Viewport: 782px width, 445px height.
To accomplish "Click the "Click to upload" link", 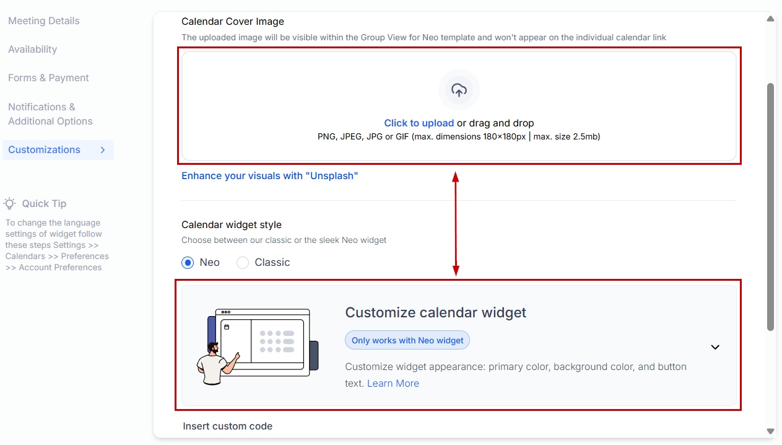I will tap(419, 123).
